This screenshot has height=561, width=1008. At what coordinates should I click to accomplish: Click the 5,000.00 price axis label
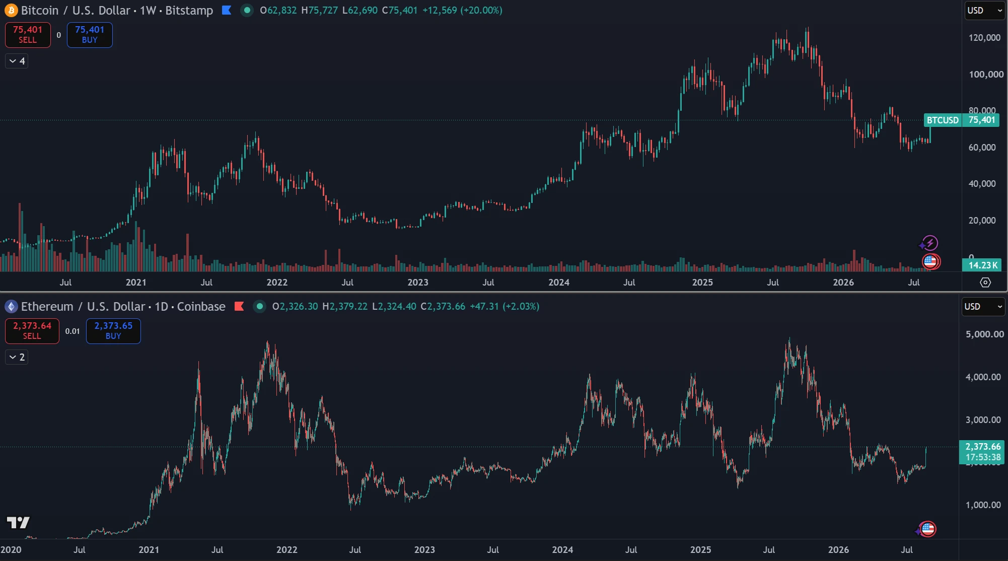coord(984,334)
